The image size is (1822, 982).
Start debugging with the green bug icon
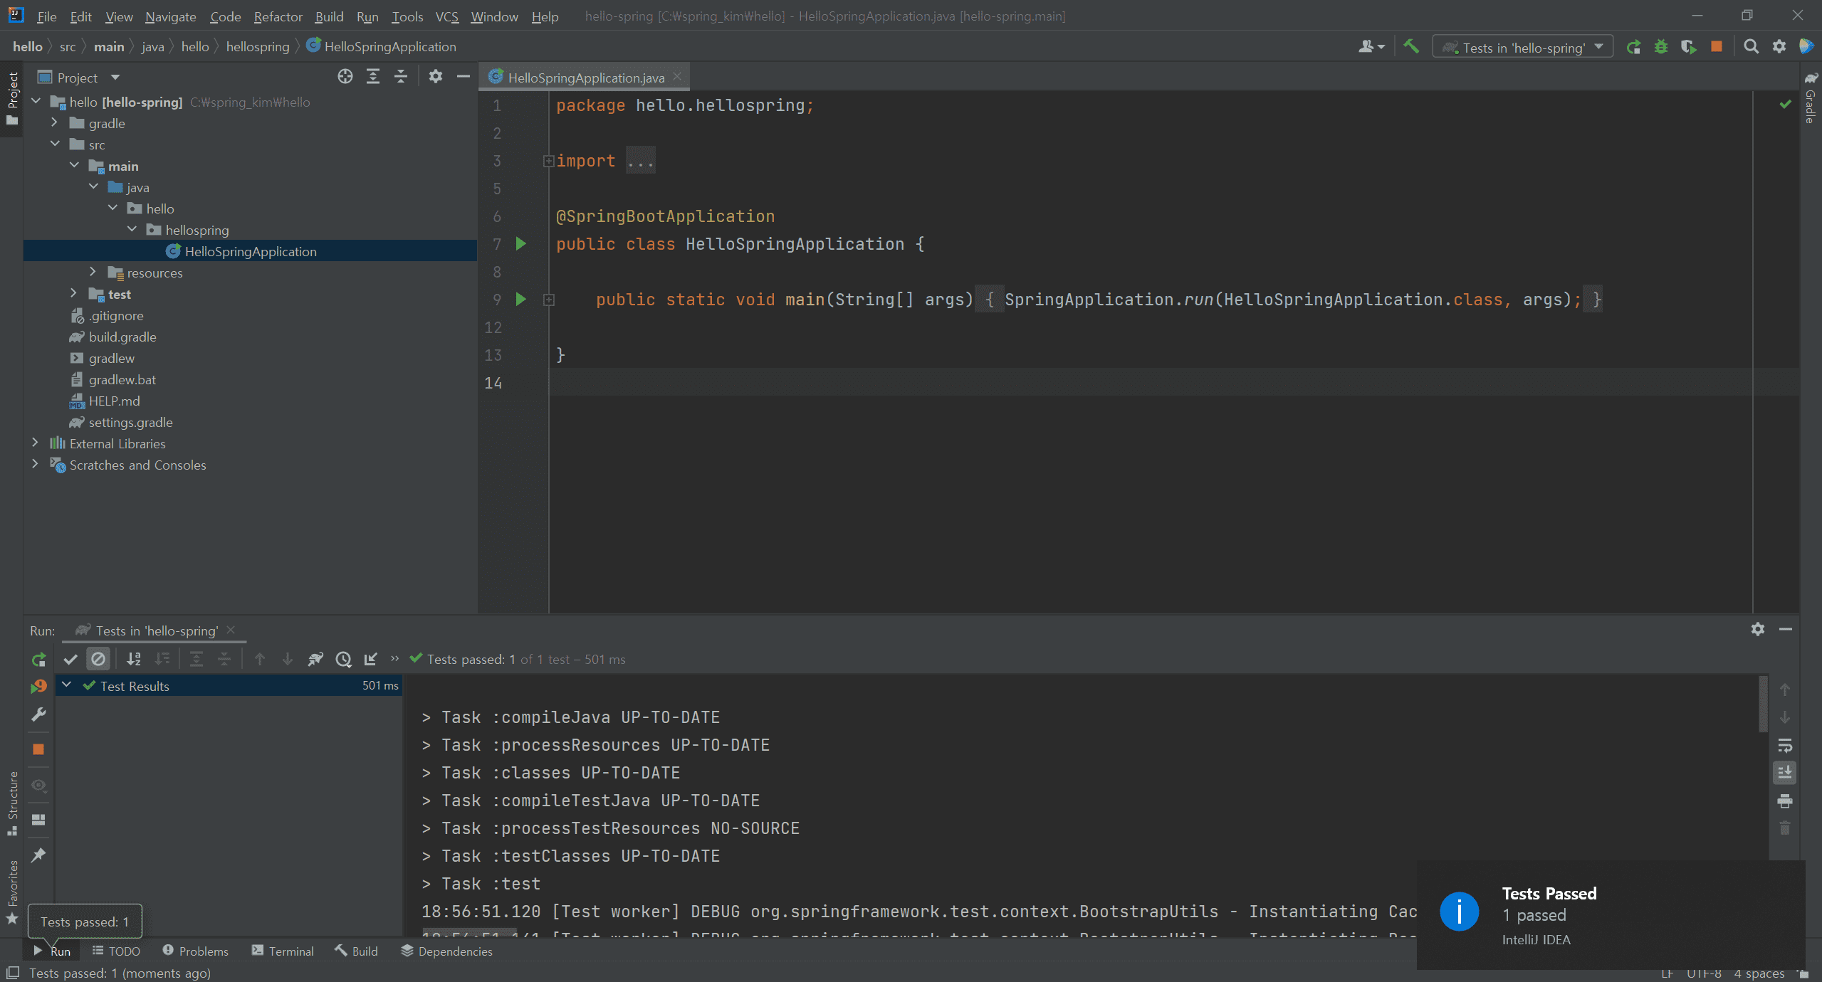[x=1661, y=47]
